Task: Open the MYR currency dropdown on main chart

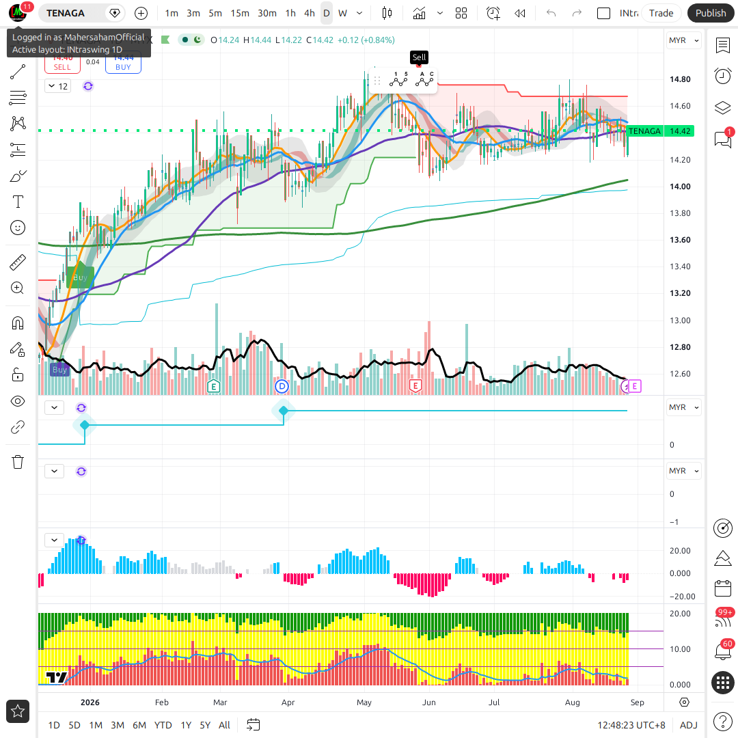Action: 683,40
